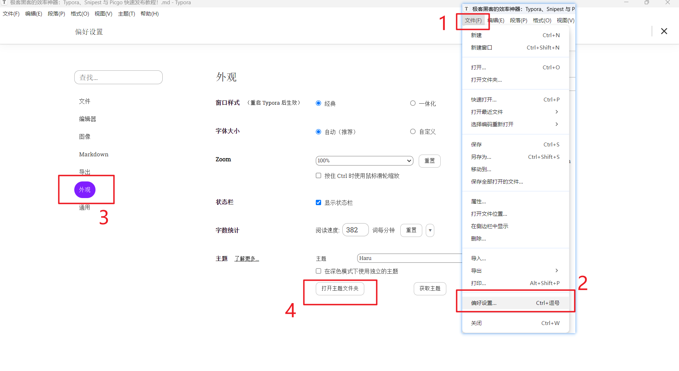The height and width of the screenshot is (371, 679).
Task: Select 另存为... in the File menu
Action: tap(516, 157)
